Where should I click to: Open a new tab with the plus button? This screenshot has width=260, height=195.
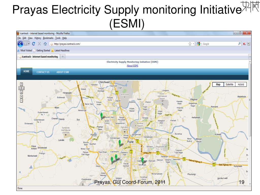coord(63,57)
